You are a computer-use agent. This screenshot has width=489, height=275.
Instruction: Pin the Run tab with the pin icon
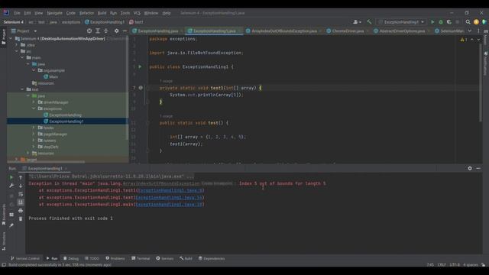point(11,225)
